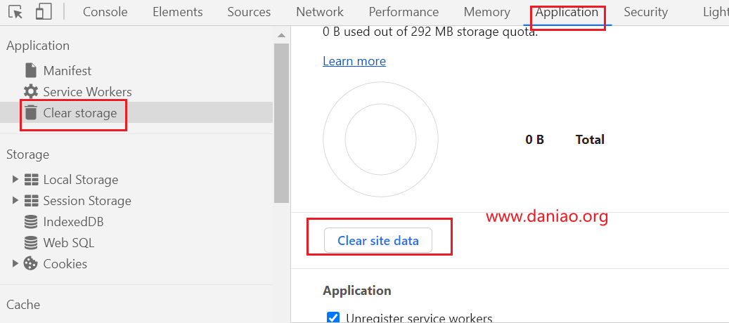Viewport: 729px width, 323px height.
Task: Switch to the Network tab
Action: click(x=319, y=12)
